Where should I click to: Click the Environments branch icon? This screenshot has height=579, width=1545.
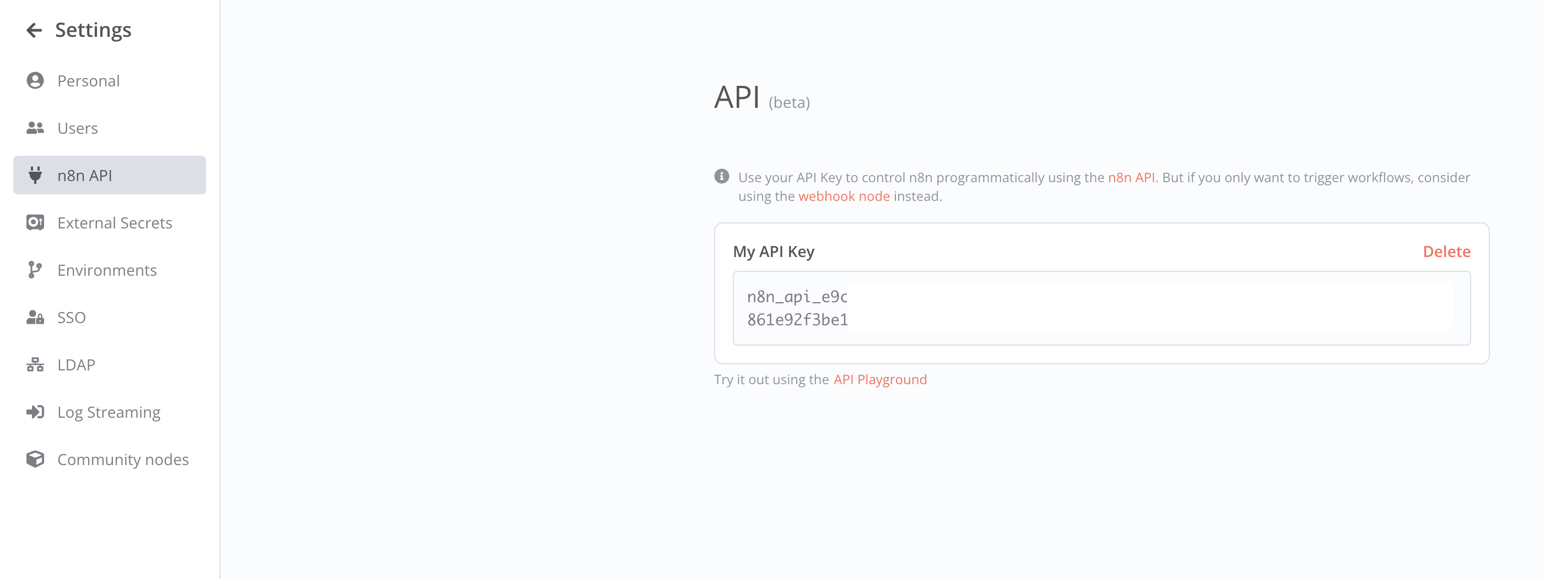[35, 270]
